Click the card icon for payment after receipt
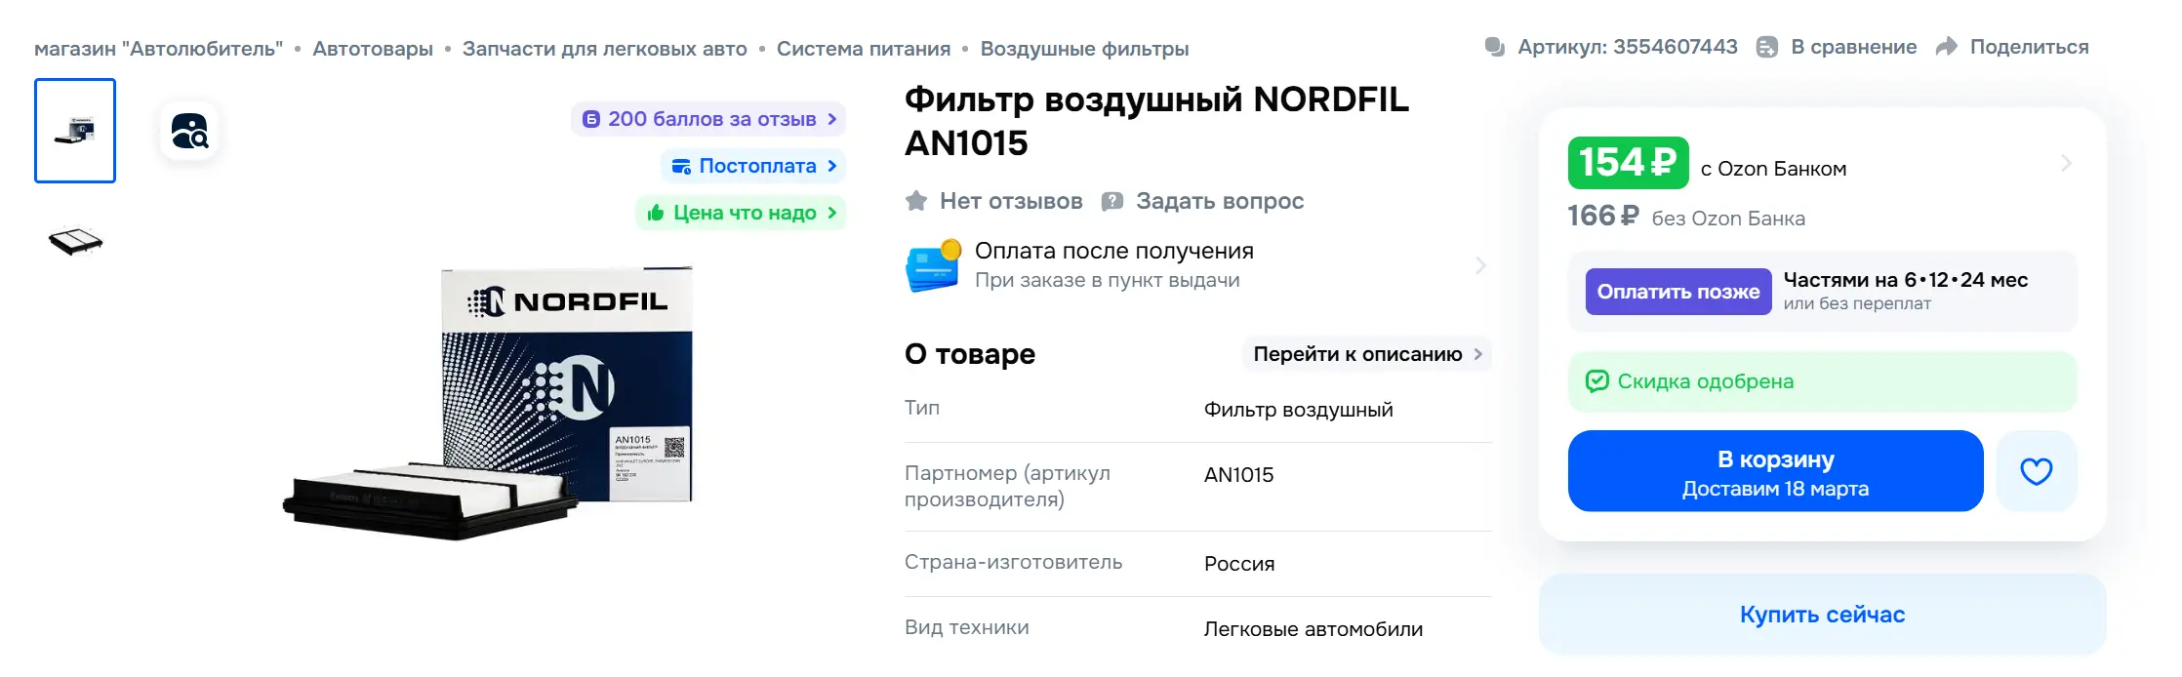The image size is (2182, 677). coord(934,265)
